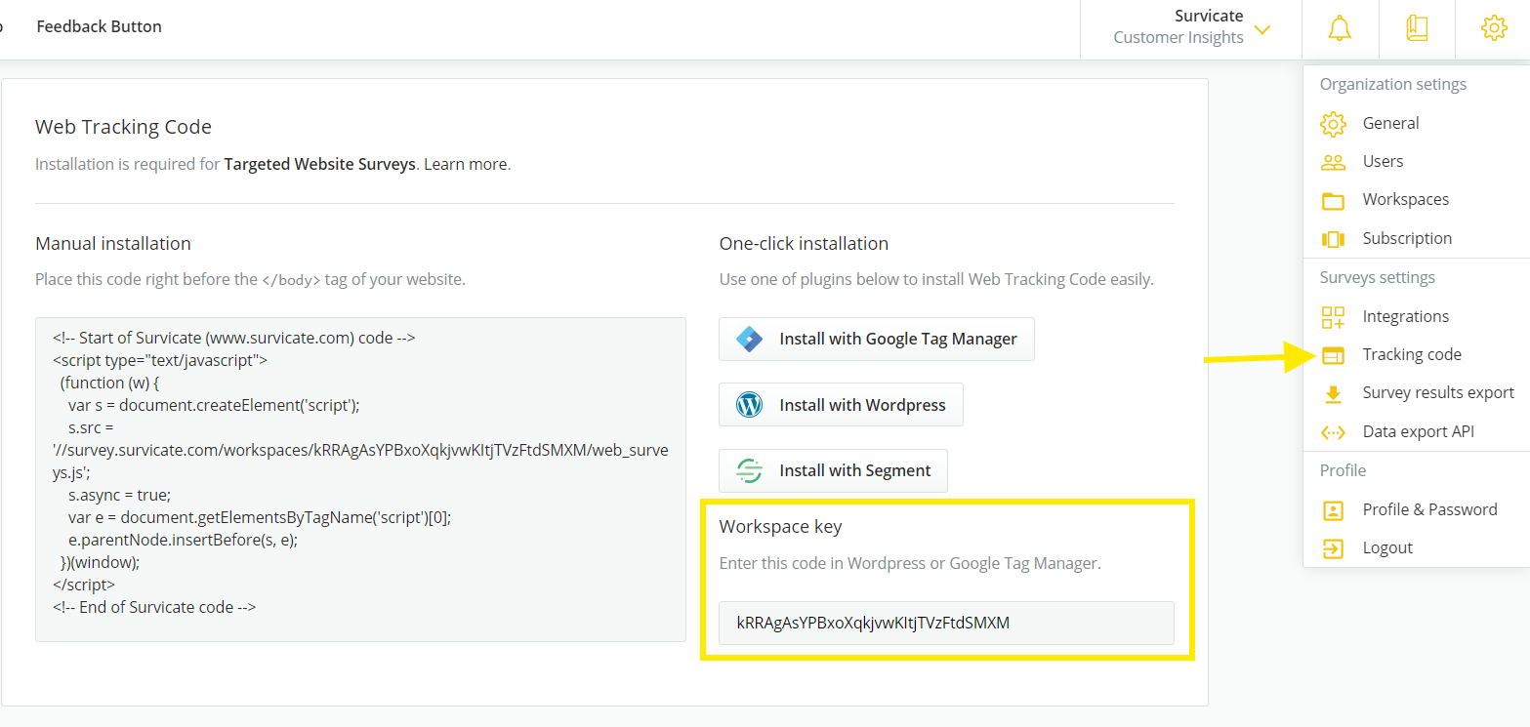The image size is (1530, 727).
Task: Click the Workspace key value field
Action: (946, 623)
